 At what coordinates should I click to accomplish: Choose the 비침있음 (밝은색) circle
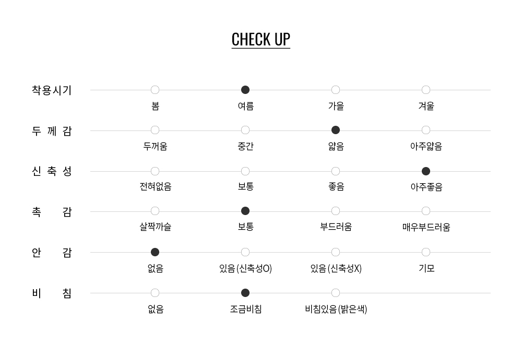336,293
